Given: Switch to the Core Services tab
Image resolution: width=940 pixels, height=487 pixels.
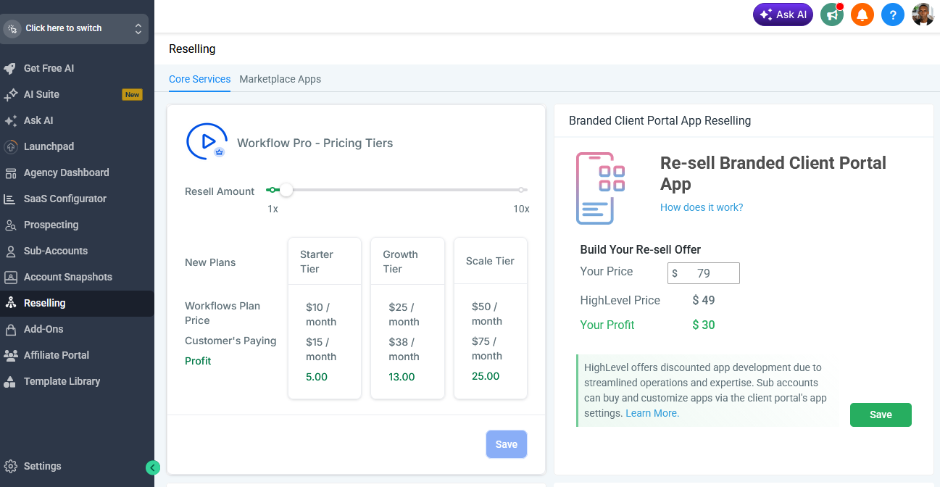Looking at the screenshot, I should coord(199,79).
